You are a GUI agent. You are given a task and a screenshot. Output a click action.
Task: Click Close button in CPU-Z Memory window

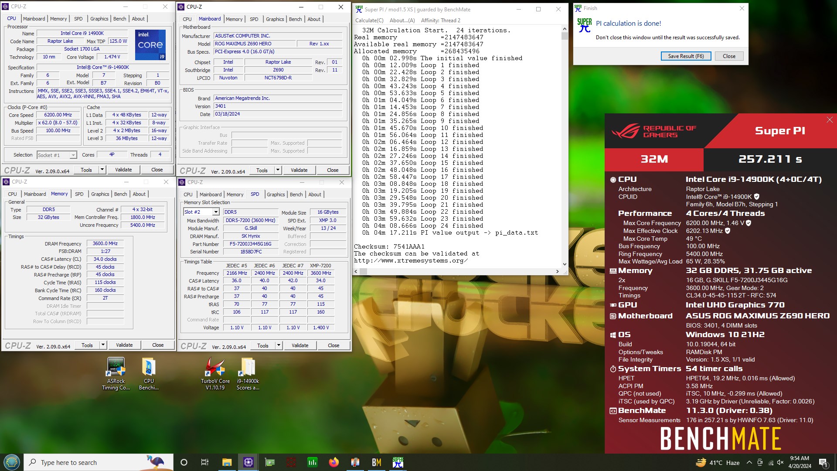(x=158, y=345)
